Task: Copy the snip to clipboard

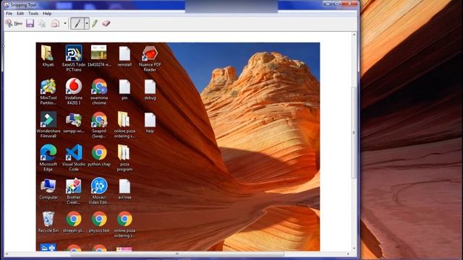Action: pos(42,23)
